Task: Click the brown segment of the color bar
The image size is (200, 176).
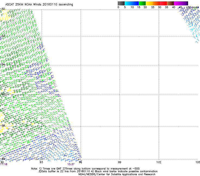Action: tap(170, 3)
